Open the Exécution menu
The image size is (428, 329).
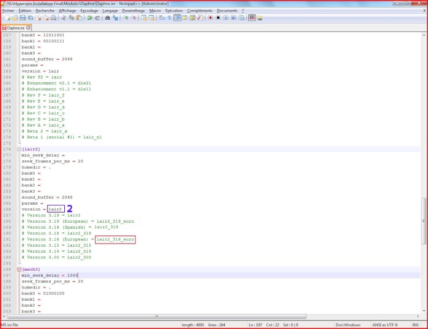[x=174, y=11]
